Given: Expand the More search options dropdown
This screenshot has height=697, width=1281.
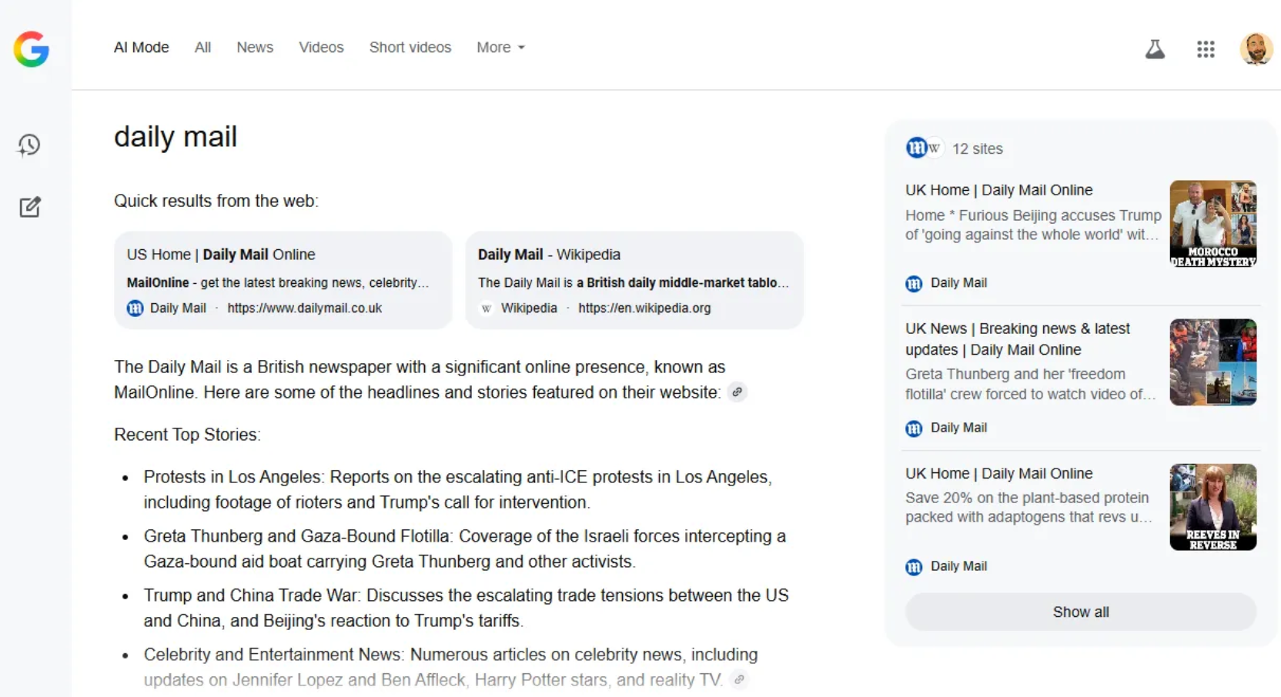Looking at the screenshot, I should point(500,48).
